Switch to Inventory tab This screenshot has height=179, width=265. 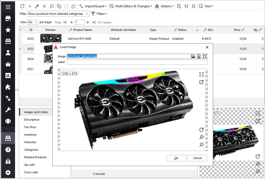30,135
